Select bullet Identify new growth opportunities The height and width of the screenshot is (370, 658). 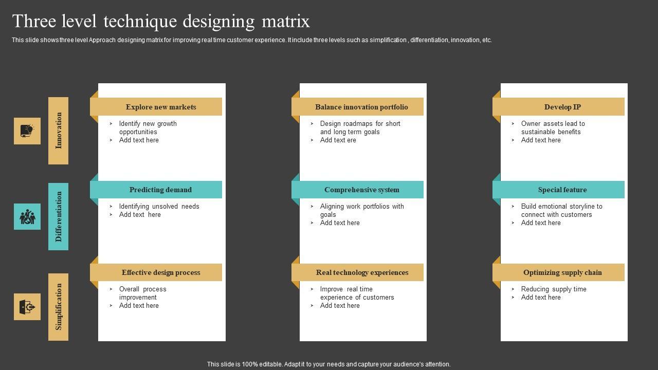click(x=148, y=127)
